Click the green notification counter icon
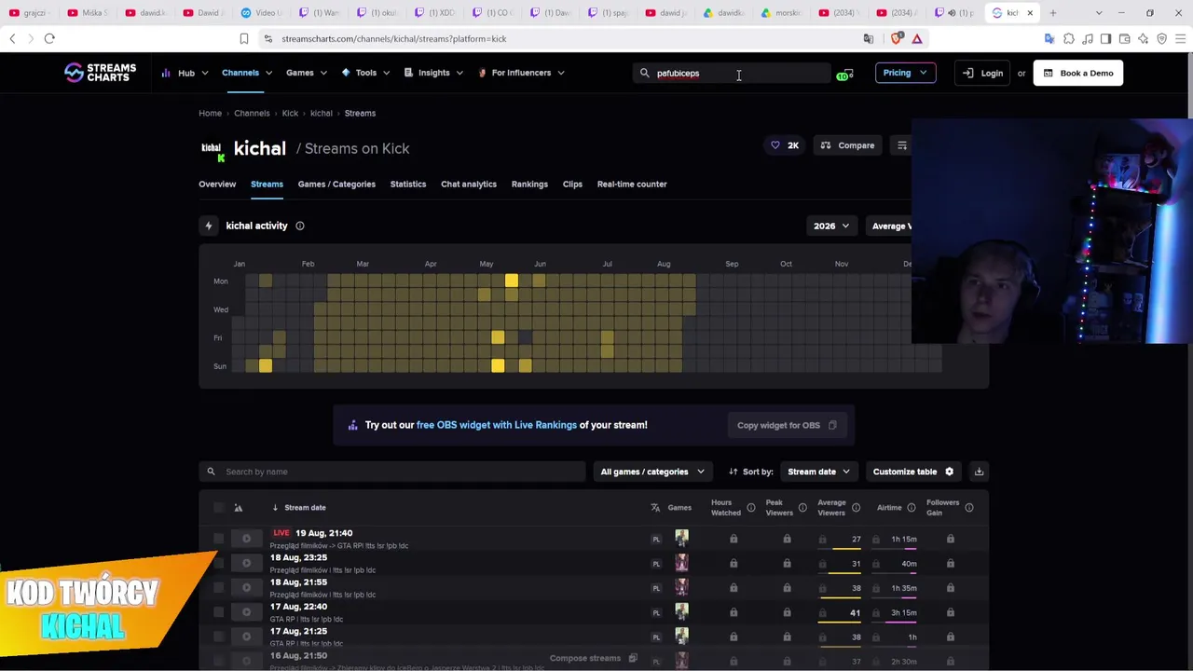Image resolution: width=1193 pixels, height=671 pixels. click(x=845, y=74)
